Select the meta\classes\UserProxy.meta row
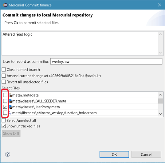This screenshot has height=163, width=165. (80, 107)
